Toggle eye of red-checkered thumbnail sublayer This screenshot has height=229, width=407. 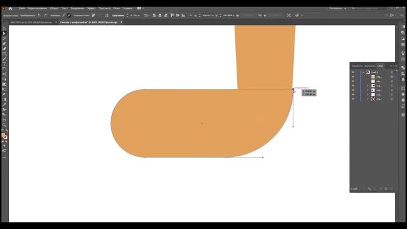tap(353, 99)
